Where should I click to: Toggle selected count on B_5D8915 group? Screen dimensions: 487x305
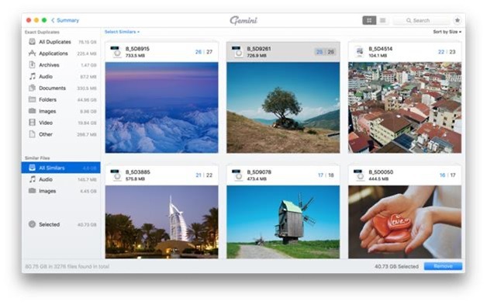(203, 52)
